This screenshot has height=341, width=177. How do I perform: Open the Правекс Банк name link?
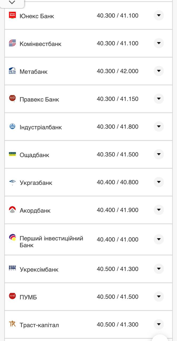(39, 99)
